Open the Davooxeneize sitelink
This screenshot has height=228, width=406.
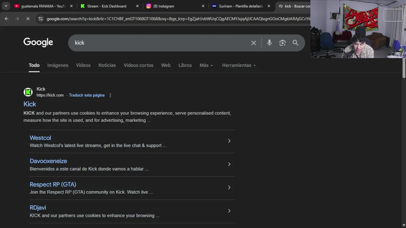point(48,161)
